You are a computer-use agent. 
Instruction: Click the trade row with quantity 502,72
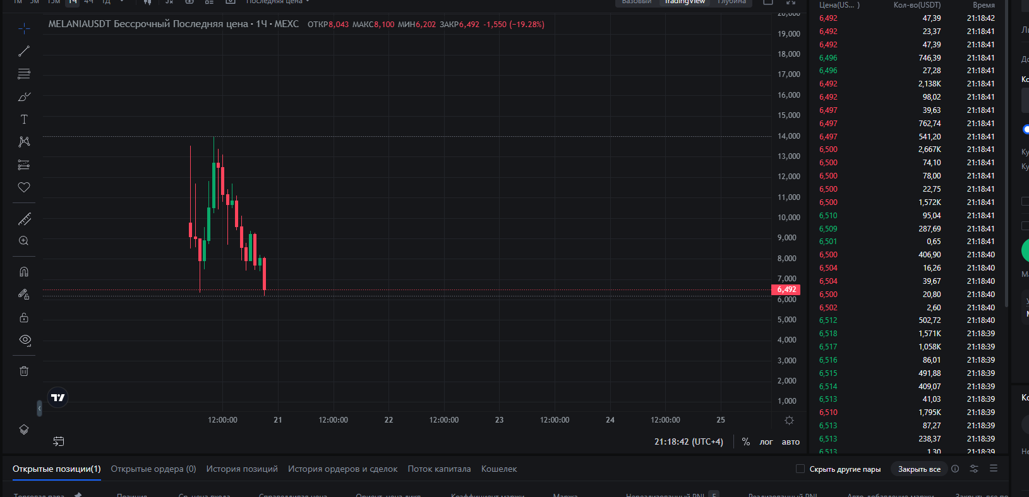coord(907,320)
